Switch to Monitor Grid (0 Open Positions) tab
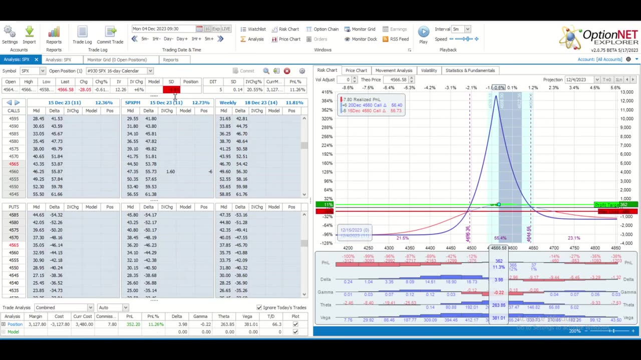This screenshot has width=641, height=360. pos(117,60)
